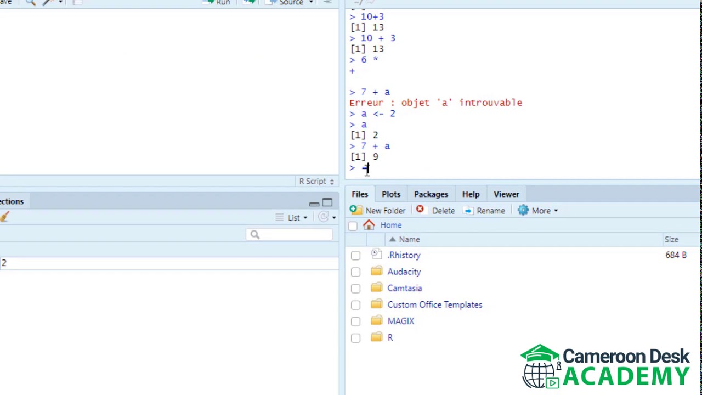Check the Custom Office Templates checkbox

click(x=355, y=305)
